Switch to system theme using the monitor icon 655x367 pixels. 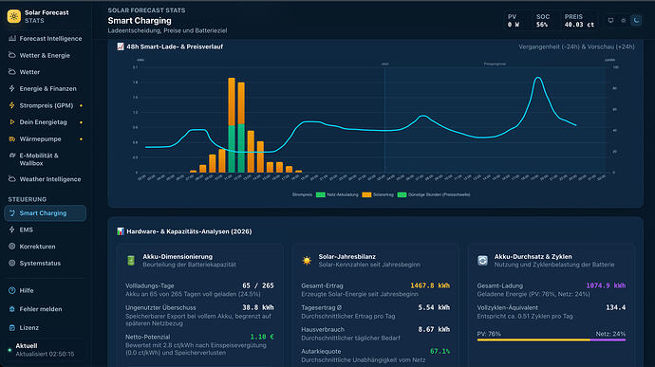tap(610, 20)
